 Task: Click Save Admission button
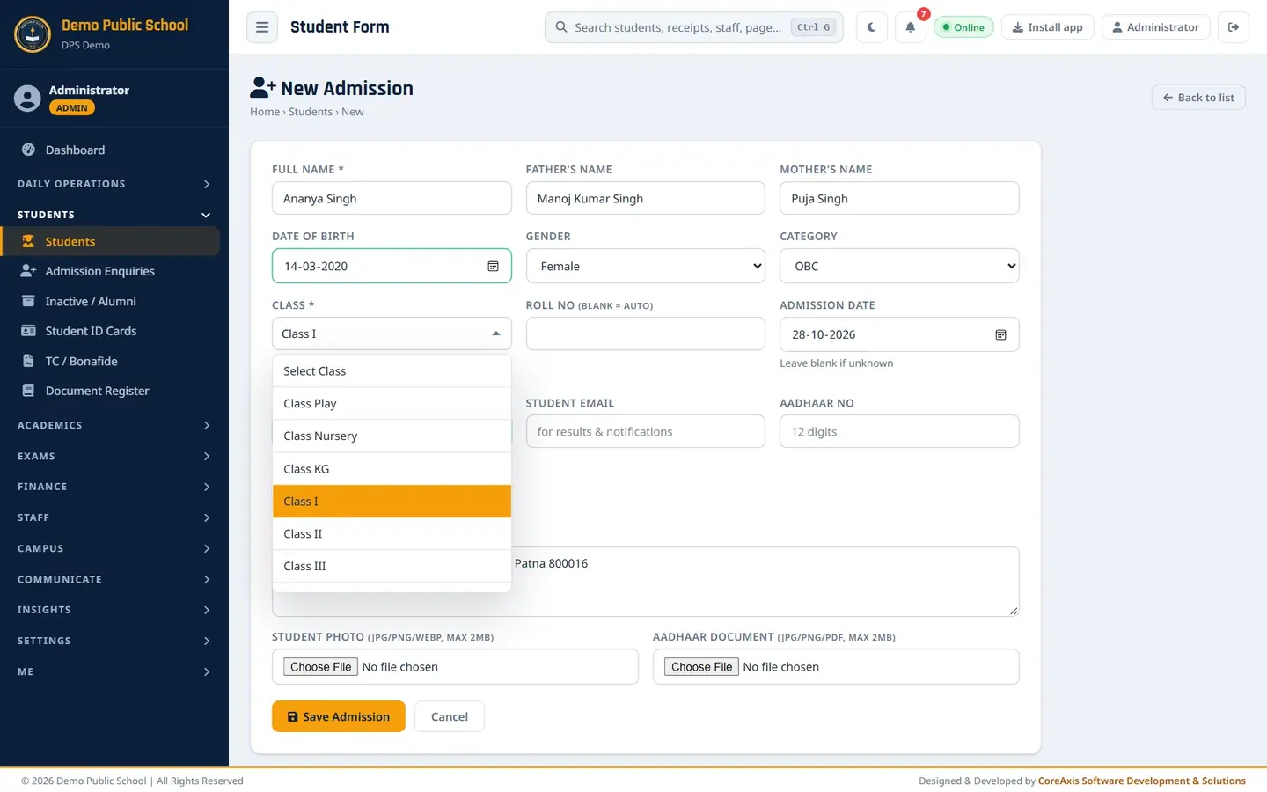coord(339,716)
